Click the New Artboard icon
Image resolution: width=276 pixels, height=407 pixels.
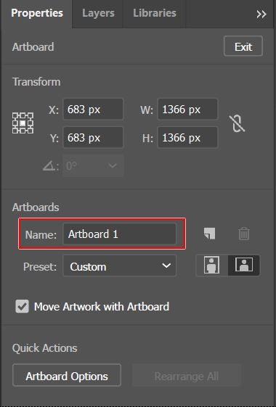[209, 234]
